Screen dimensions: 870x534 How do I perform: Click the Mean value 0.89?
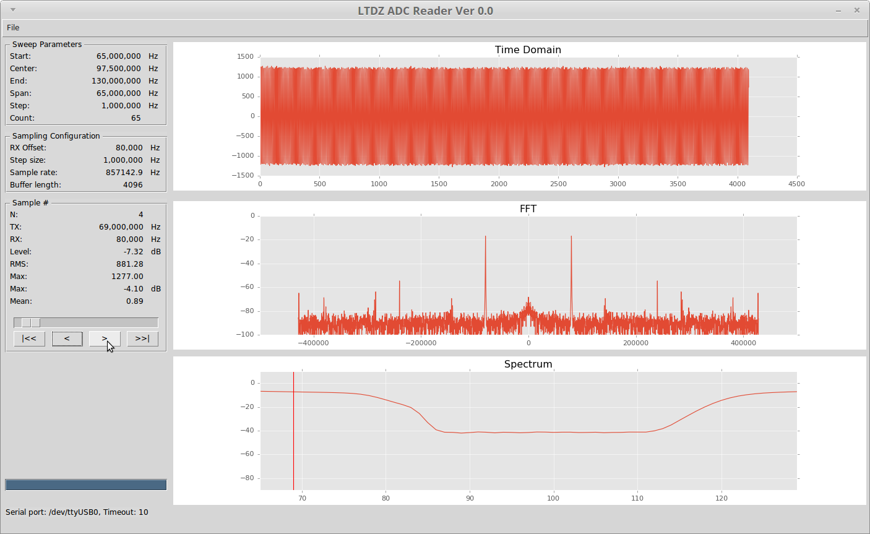pyautogui.click(x=134, y=301)
